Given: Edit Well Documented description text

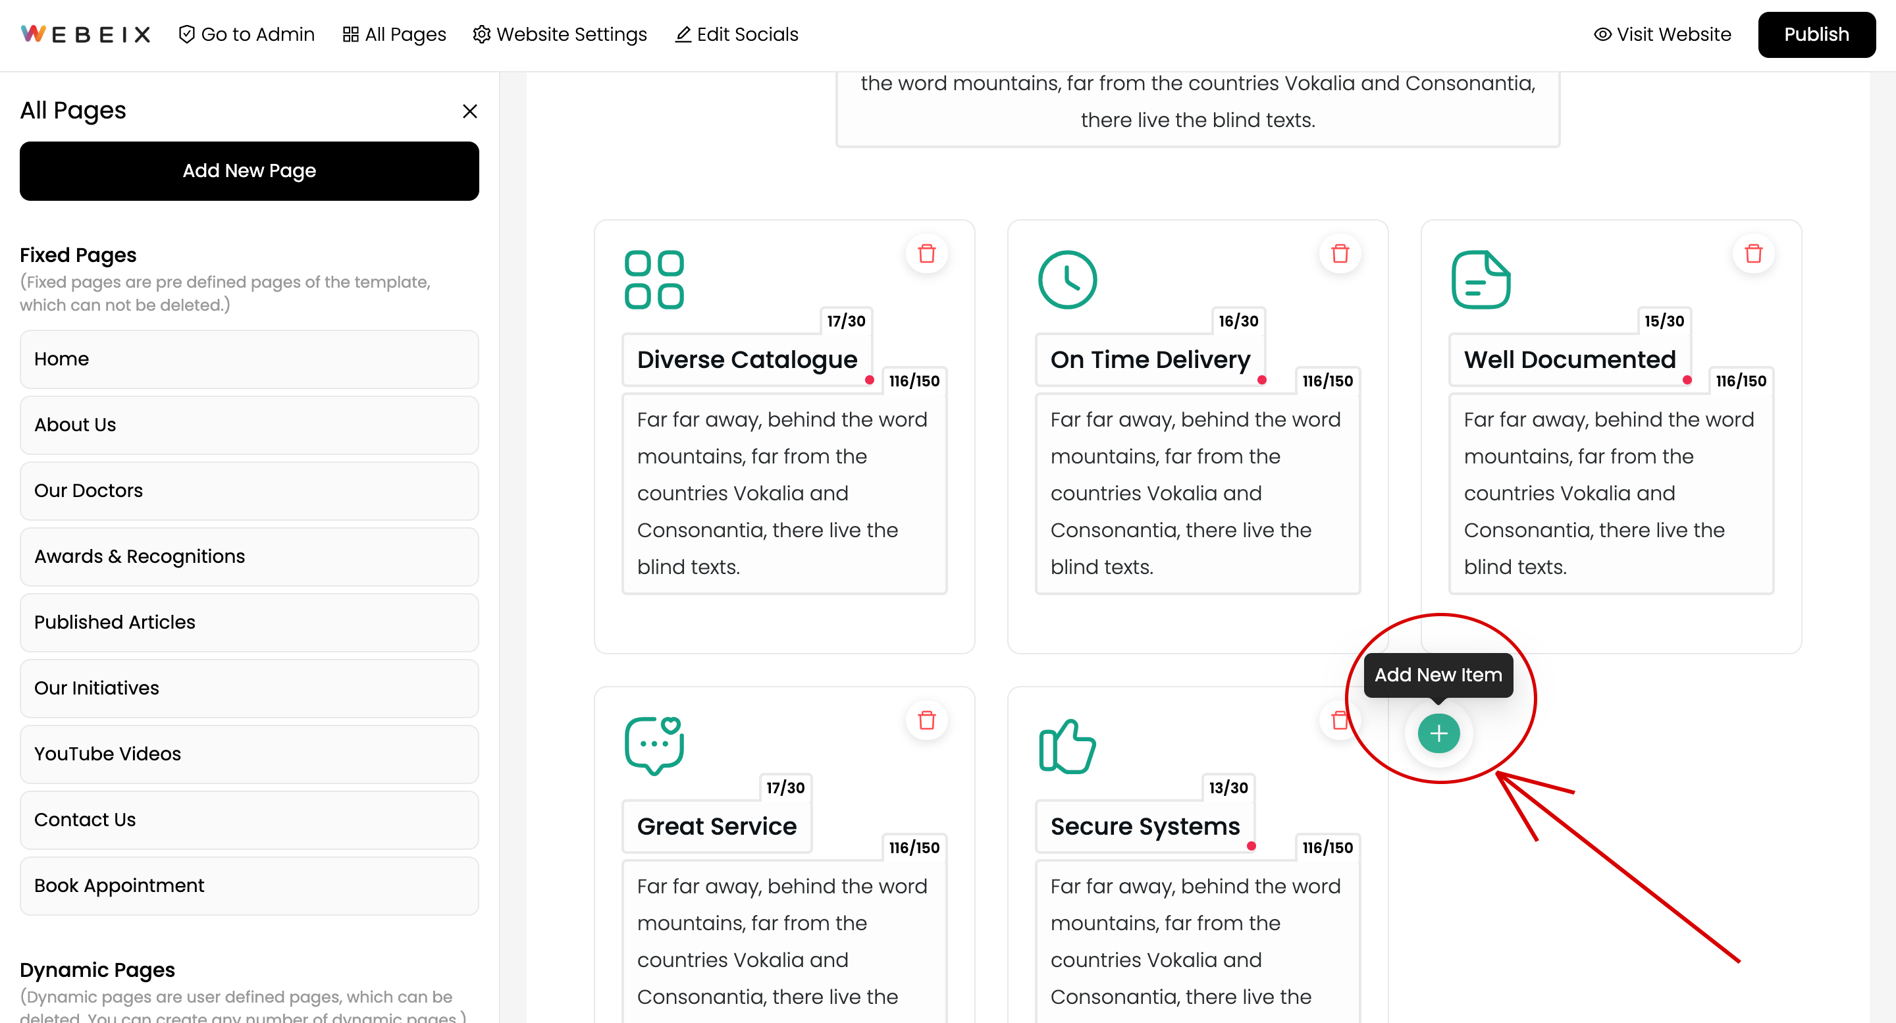Looking at the screenshot, I should [x=1611, y=493].
